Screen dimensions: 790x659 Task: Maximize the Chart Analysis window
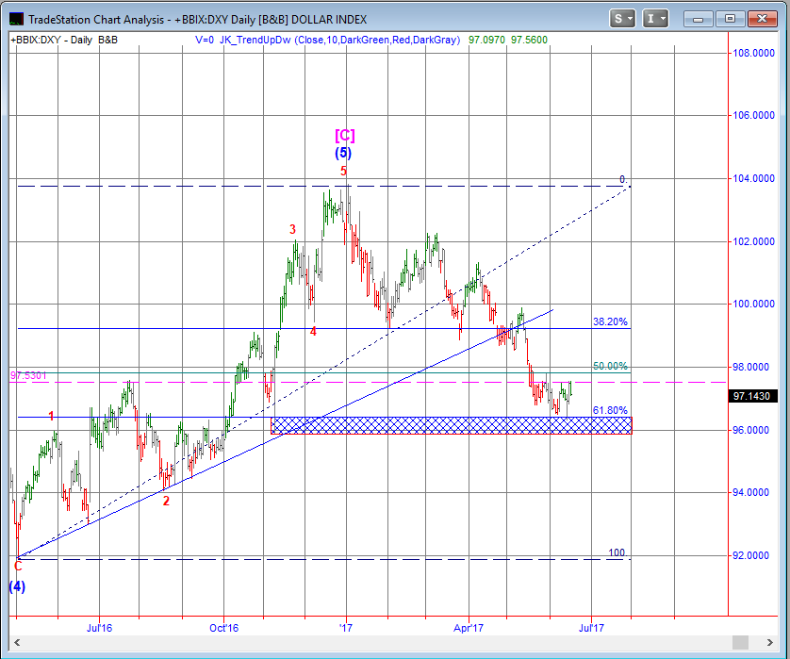[729, 18]
